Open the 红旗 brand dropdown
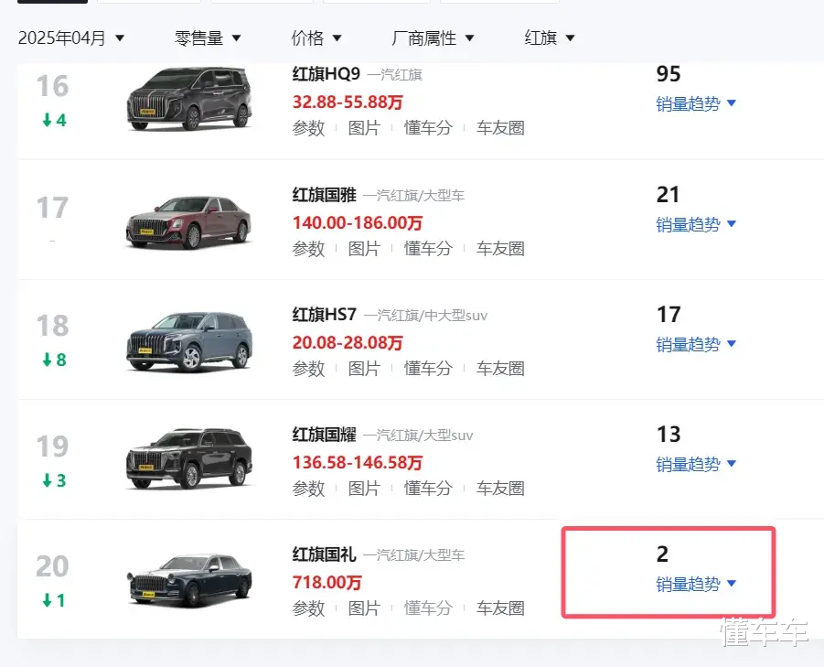Image resolution: width=824 pixels, height=667 pixels. pos(550,38)
